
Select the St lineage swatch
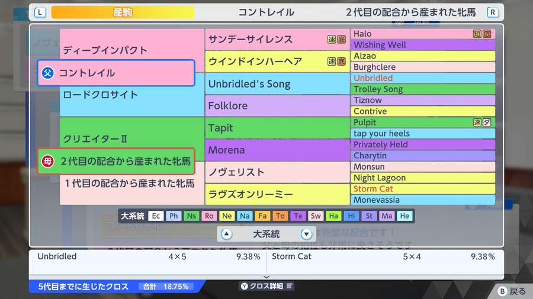point(369,216)
